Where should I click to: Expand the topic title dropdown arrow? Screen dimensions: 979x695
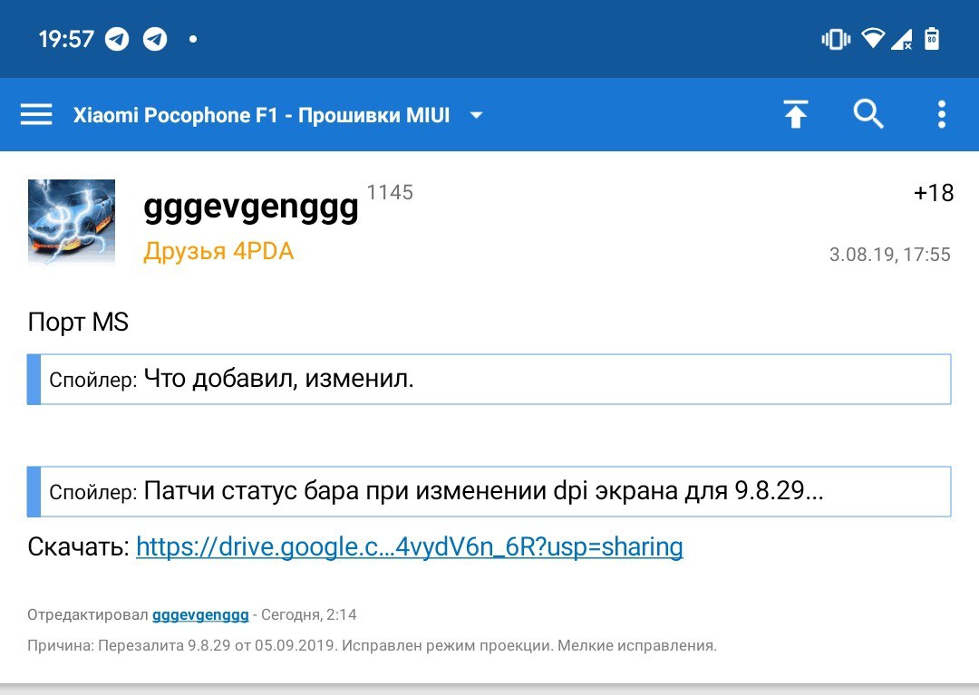pyautogui.click(x=476, y=115)
